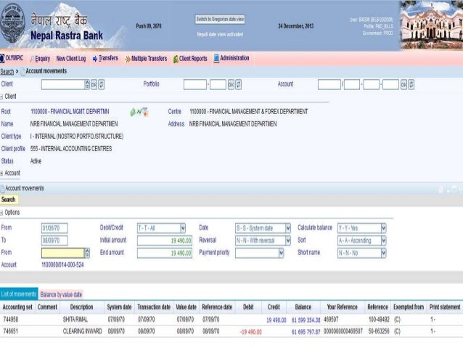Click the Client Reports green icon
463x348 pixels.
pos(176,59)
